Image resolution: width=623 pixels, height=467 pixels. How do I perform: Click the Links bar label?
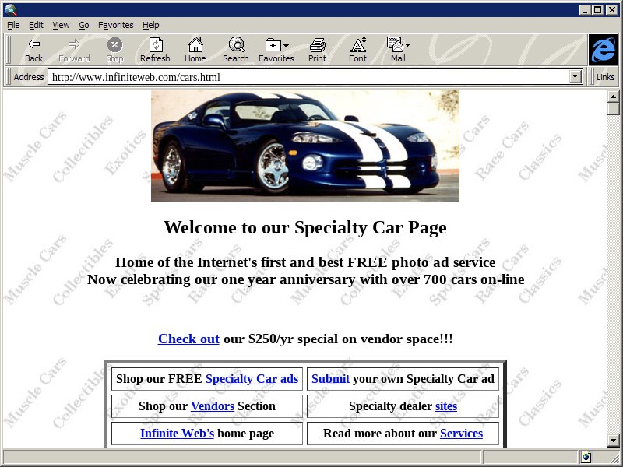[x=605, y=77]
